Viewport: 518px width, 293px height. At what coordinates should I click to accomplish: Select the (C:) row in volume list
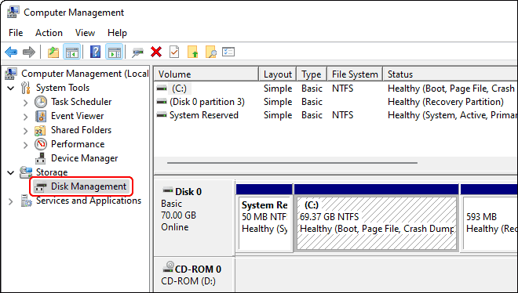pyautogui.click(x=336, y=89)
